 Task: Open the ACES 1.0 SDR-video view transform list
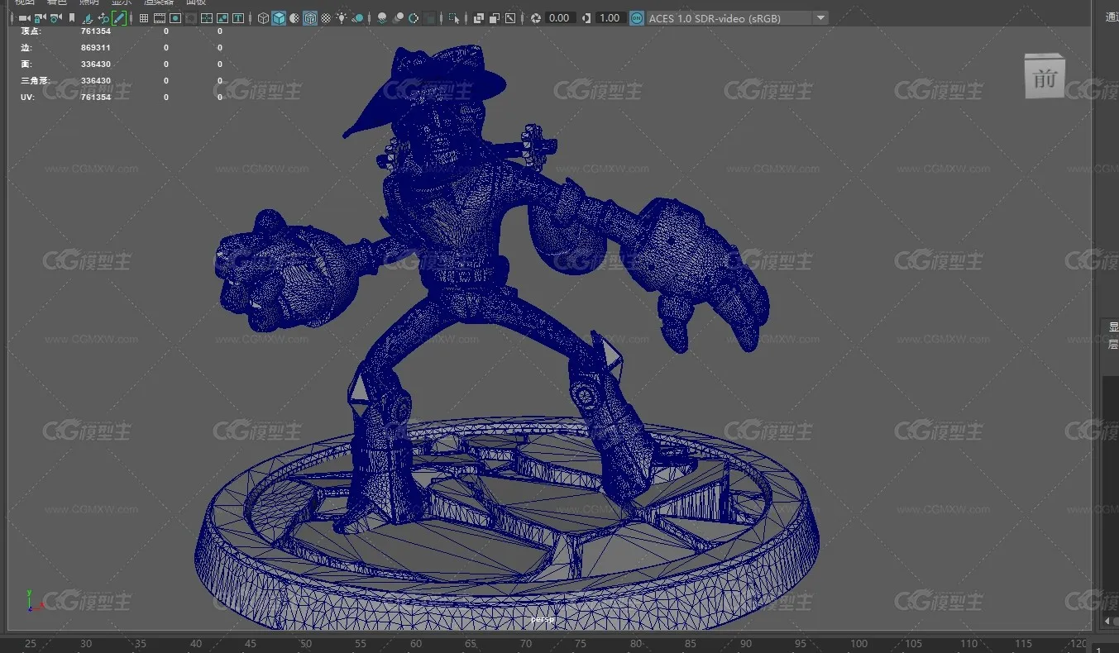click(737, 18)
